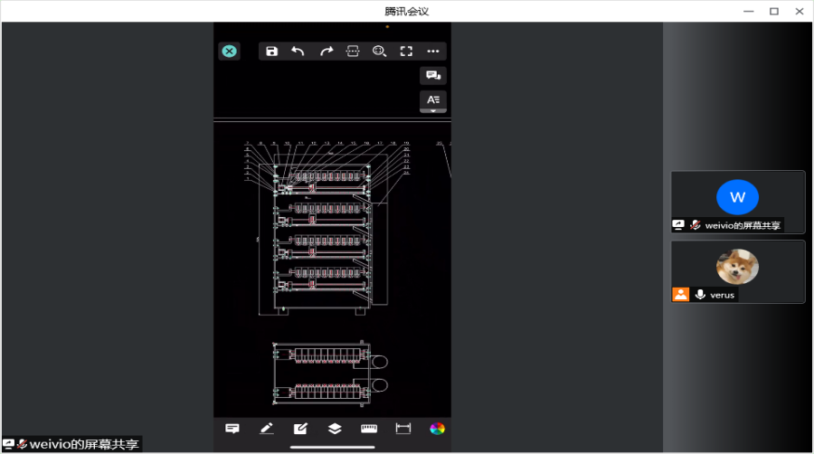This screenshot has width=814, height=454.
Task: Select weivio's screen share participant tile
Action: pos(737,202)
